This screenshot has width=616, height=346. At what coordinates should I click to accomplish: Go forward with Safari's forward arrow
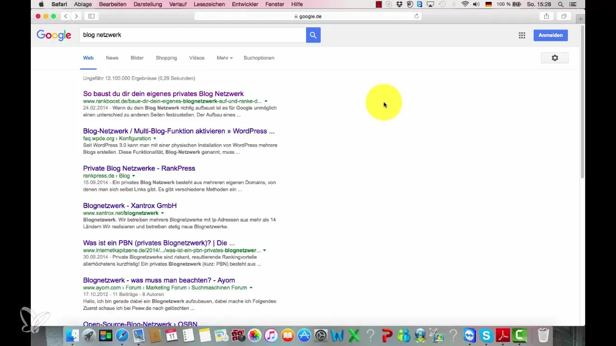[x=76, y=16]
